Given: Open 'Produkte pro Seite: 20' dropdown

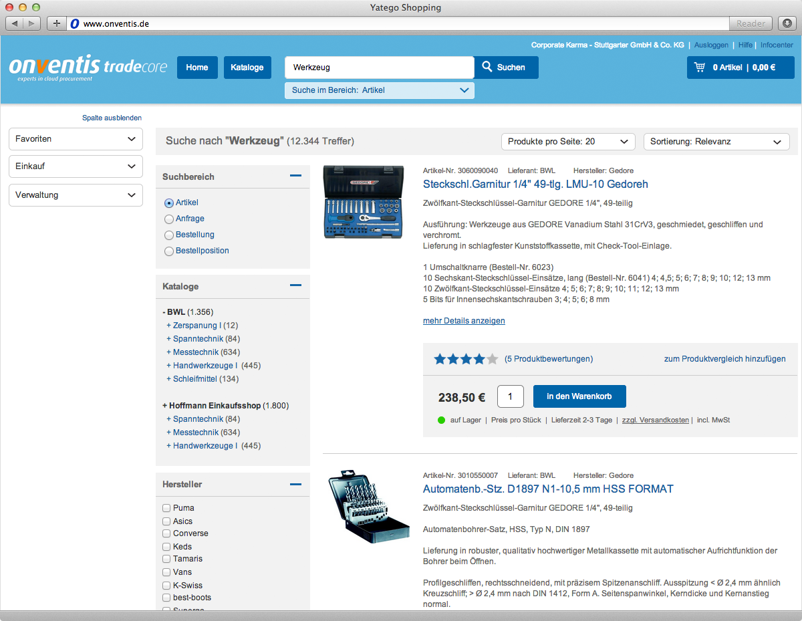Looking at the screenshot, I should click(568, 142).
